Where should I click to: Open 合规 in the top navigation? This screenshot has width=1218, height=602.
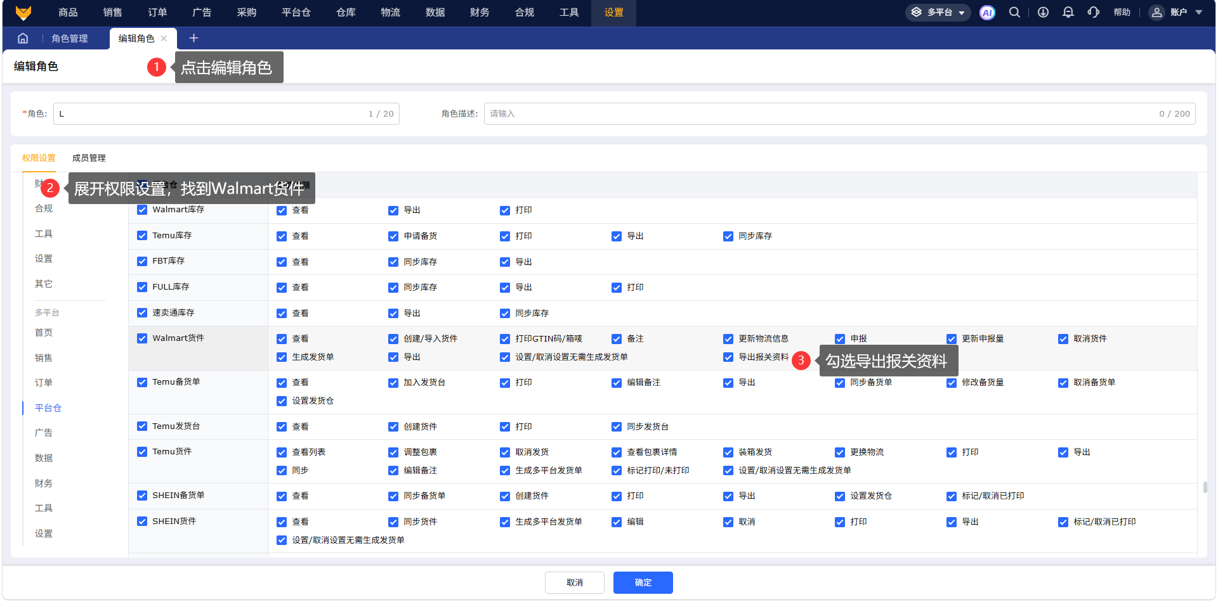(525, 13)
